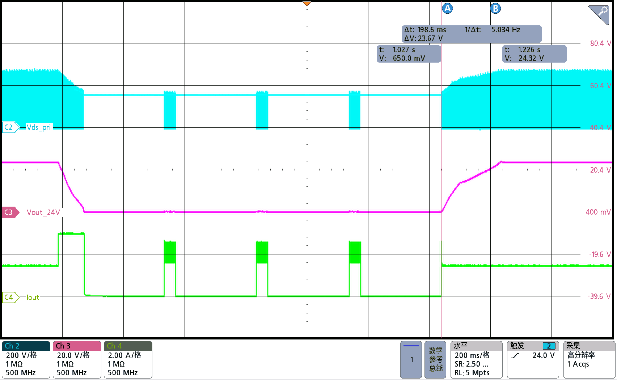Open the Horizontal settings badge
This screenshot has height=380, width=617.
point(476,360)
